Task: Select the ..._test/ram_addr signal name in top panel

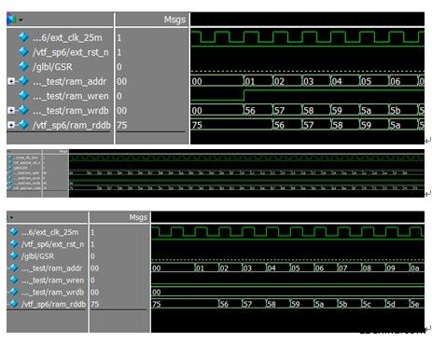Action: (x=69, y=81)
